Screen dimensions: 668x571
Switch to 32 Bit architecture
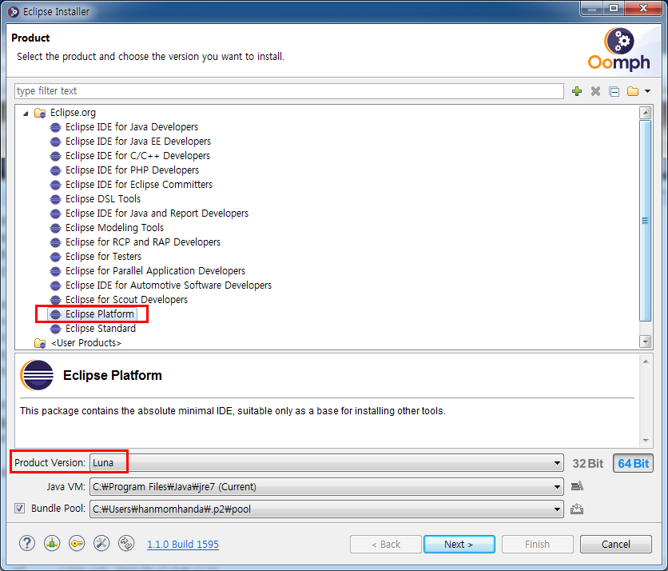(587, 464)
